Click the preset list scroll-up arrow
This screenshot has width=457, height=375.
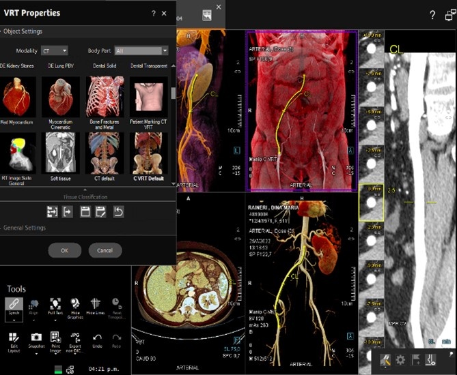(174, 65)
